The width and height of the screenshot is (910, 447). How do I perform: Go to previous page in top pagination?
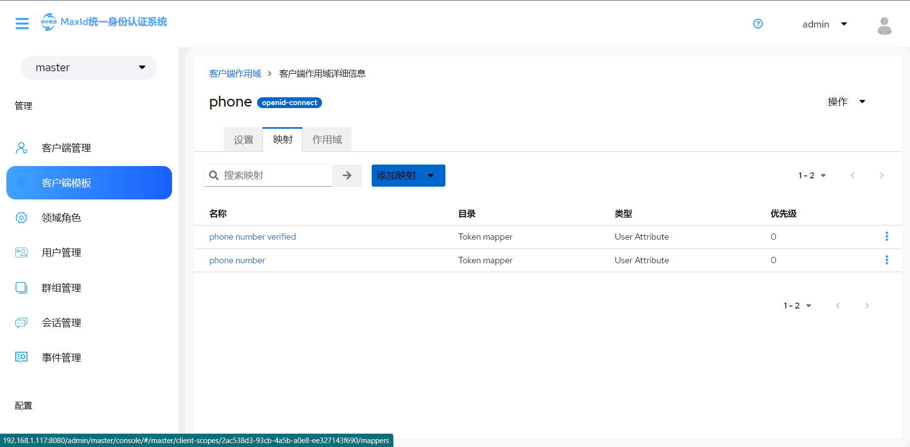coord(852,175)
